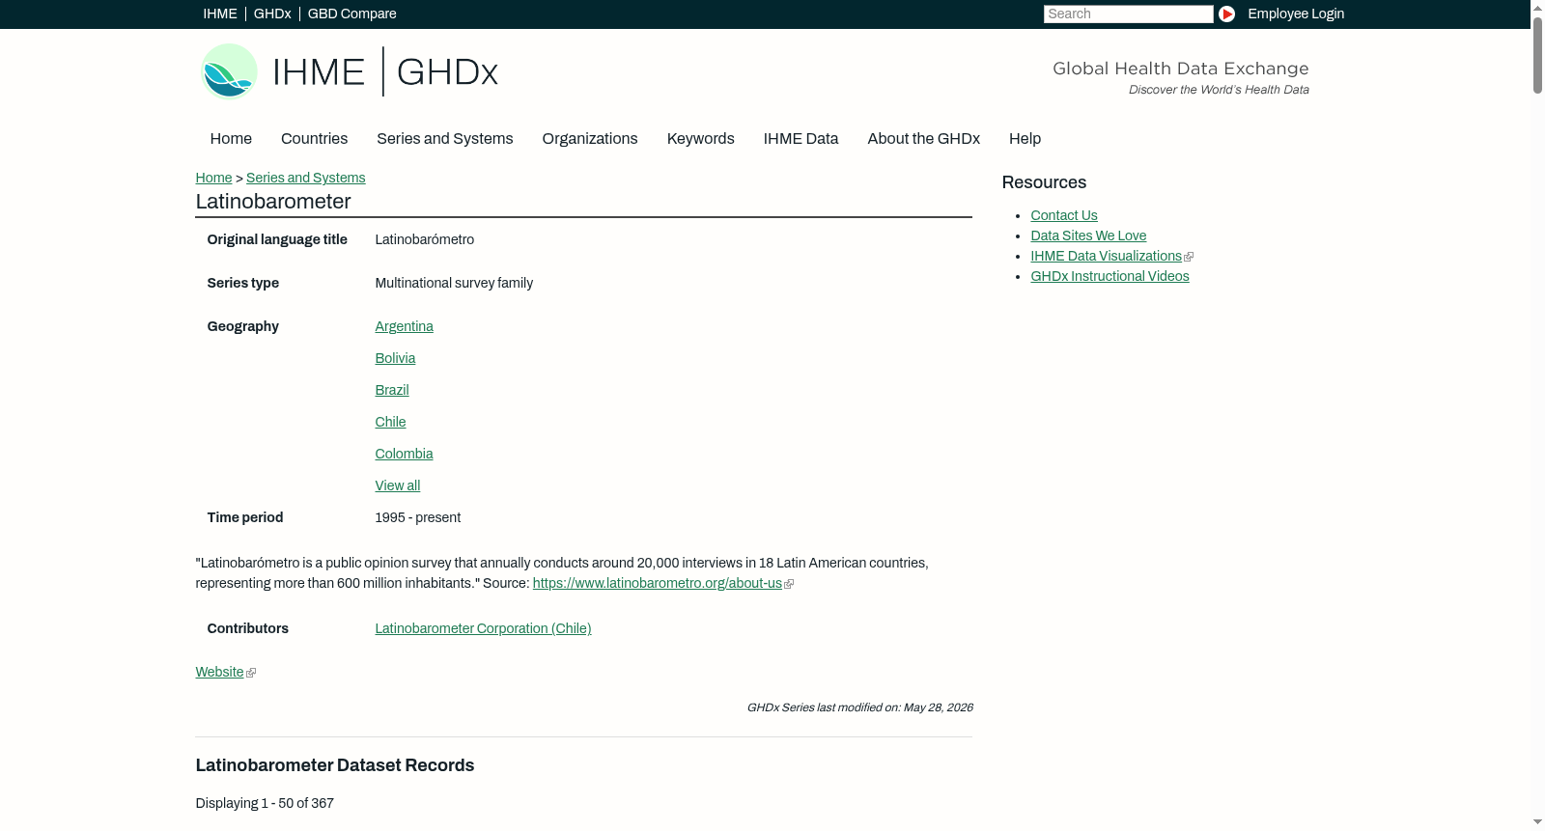Open IHME link in top bar
Viewport: 1545px width, 831px height.
[220, 14]
